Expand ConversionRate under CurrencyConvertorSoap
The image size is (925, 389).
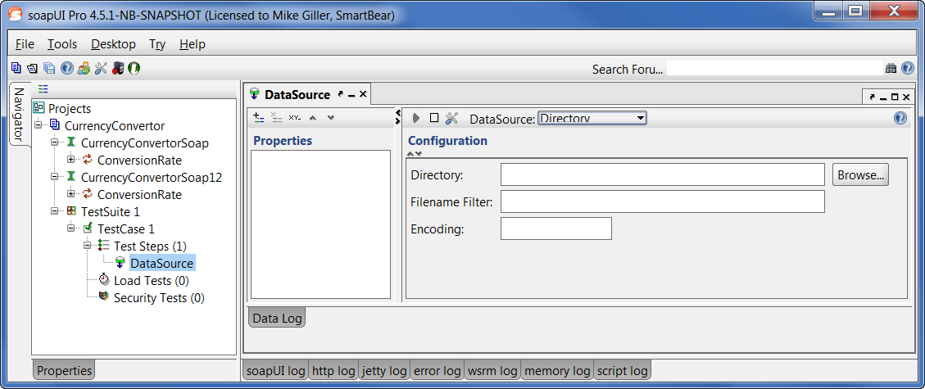coord(71,160)
